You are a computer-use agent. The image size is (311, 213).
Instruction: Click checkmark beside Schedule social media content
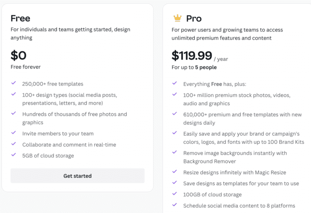click(x=175, y=204)
